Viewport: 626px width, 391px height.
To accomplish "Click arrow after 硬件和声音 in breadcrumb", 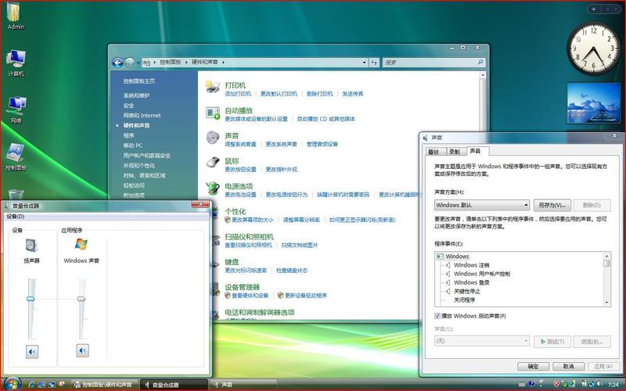I will (224, 63).
